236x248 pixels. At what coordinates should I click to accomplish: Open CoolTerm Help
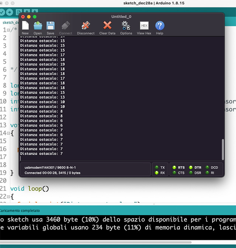(160, 27)
